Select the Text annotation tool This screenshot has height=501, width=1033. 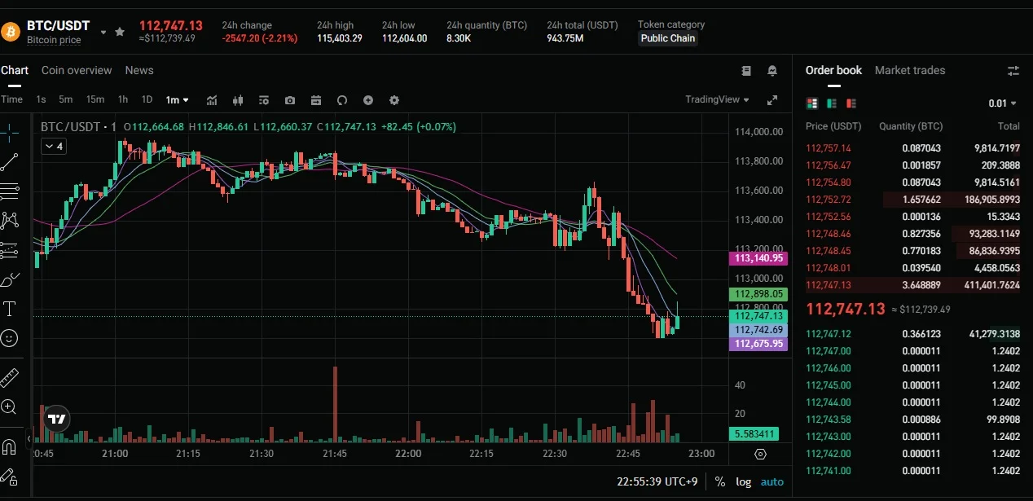(10, 309)
